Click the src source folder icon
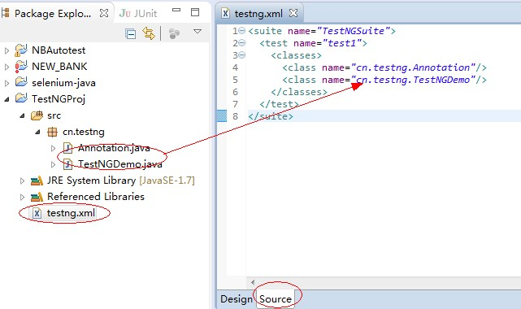The width and height of the screenshot is (521, 309). click(37, 115)
